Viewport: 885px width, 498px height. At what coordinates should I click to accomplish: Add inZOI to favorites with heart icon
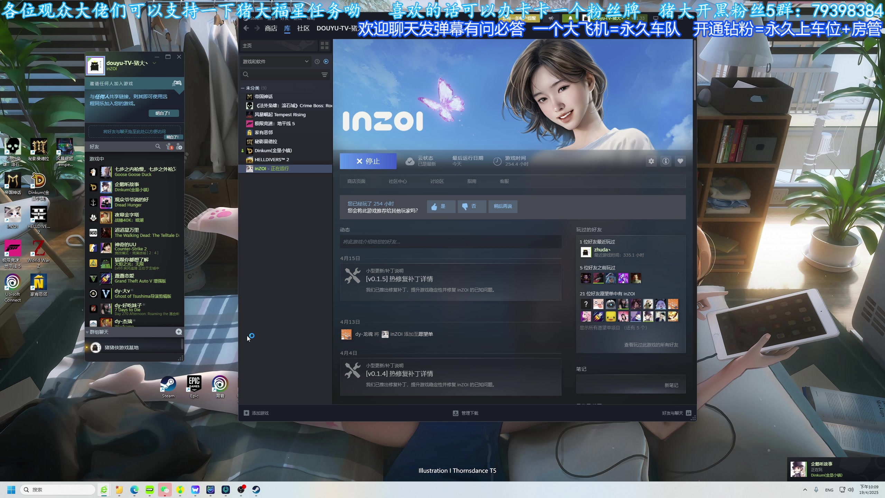[x=680, y=161]
